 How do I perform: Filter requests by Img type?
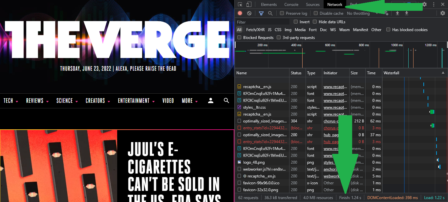[288, 30]
